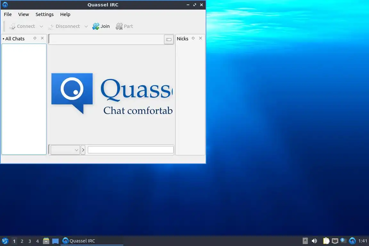Image resolution: width=369 pixels, height=246 pixels.
Task: Float the Nicks panel
Action: pyautogui.click(x=193, y=38)
